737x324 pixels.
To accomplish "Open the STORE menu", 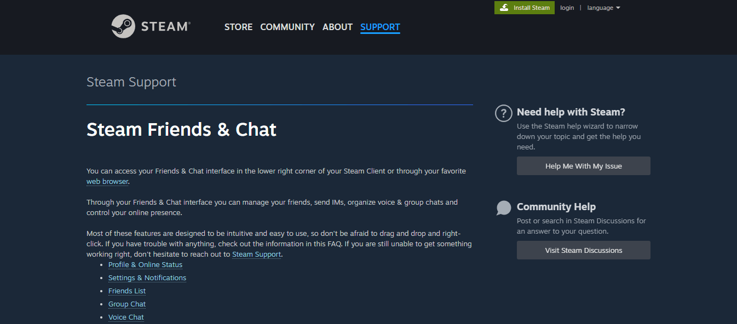I will (238, 27).
